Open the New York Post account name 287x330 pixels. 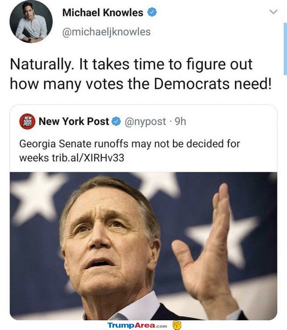[x=74, y=122]
